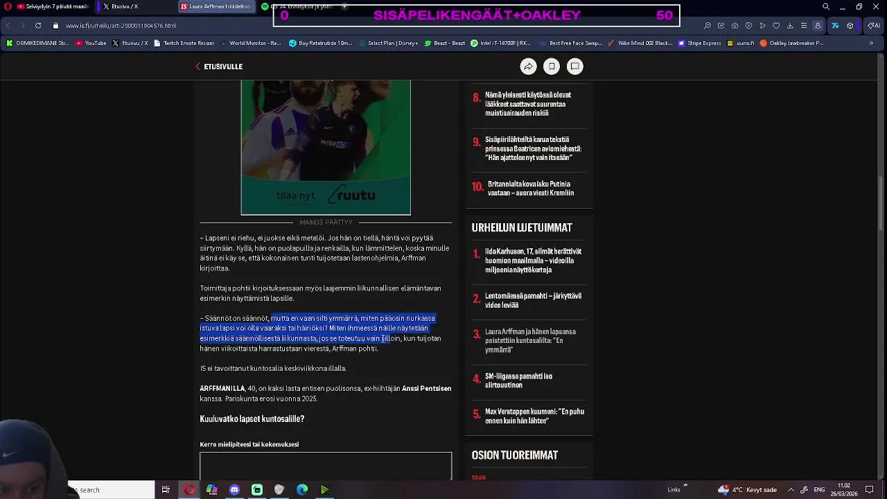Open the Oakley Jawbreaker bookmark
The image size is (887, 499).
pyautogui.click(x=791, y=43)
